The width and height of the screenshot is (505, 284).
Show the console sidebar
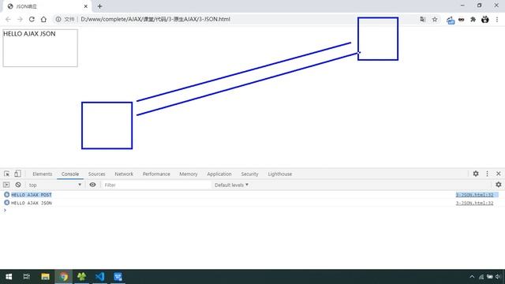[6, 185]
